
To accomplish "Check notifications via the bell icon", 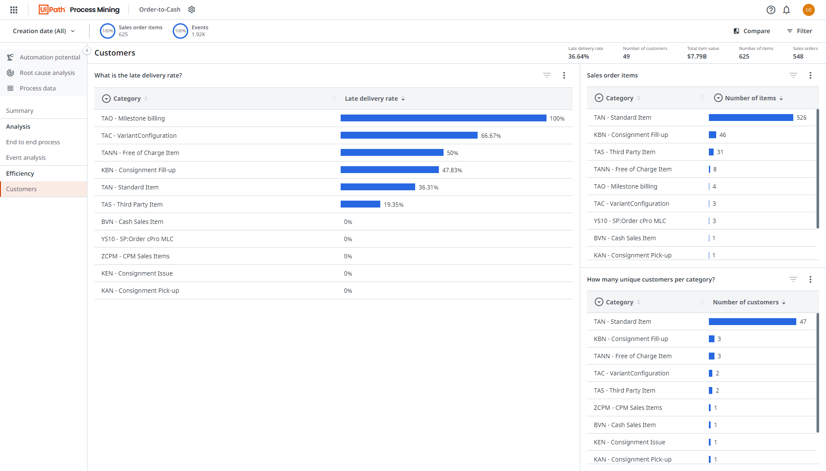I will (786, 9).
